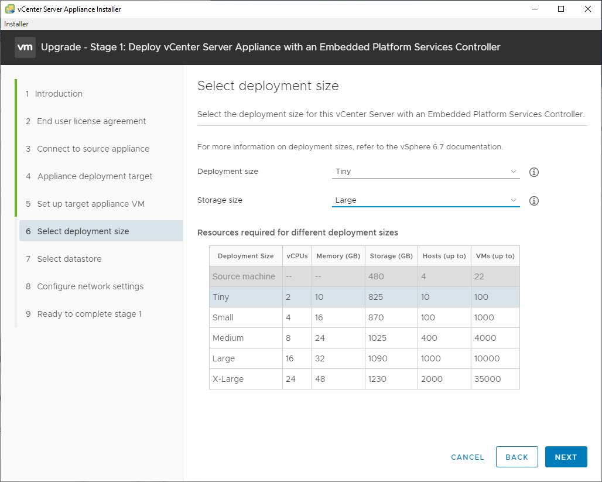Click storage value 1090 in Large row

(x=378, y=358)
